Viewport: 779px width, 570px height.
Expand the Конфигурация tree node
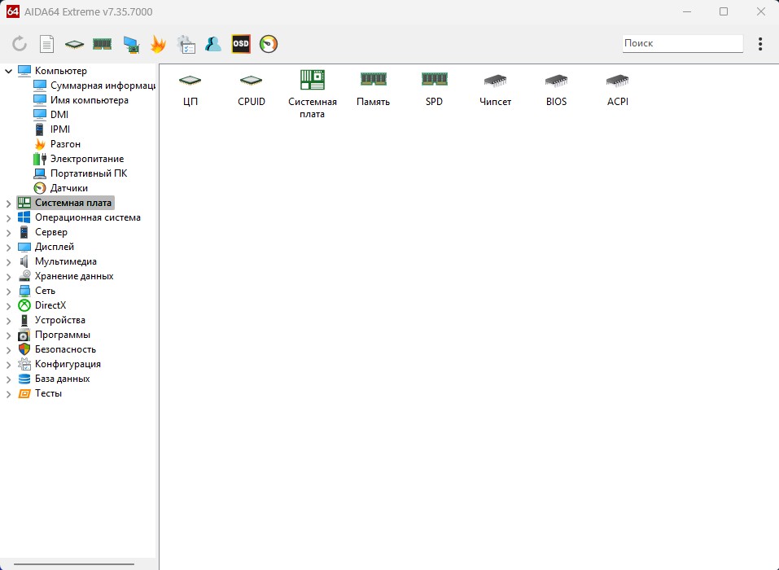coord(8,364)
